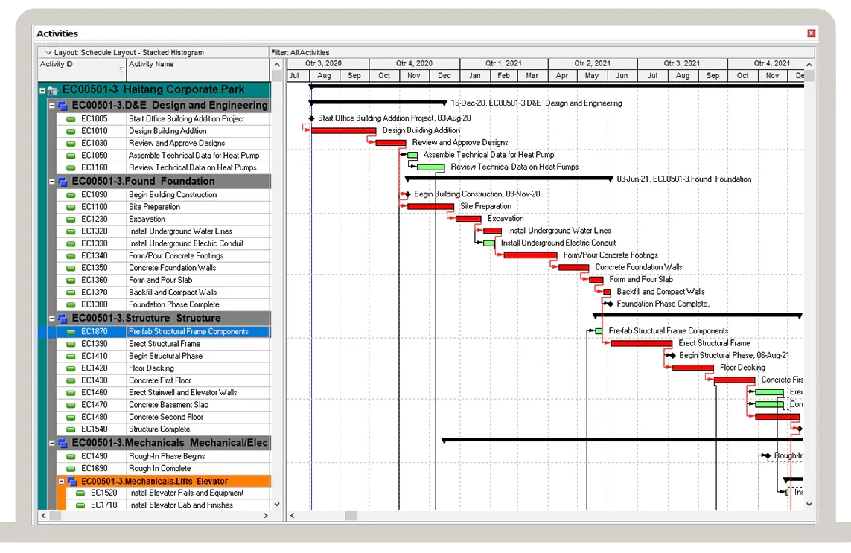Collapse the Haitang Corporate Park project node
851x553 pixels.
click(x=42, y=90)
